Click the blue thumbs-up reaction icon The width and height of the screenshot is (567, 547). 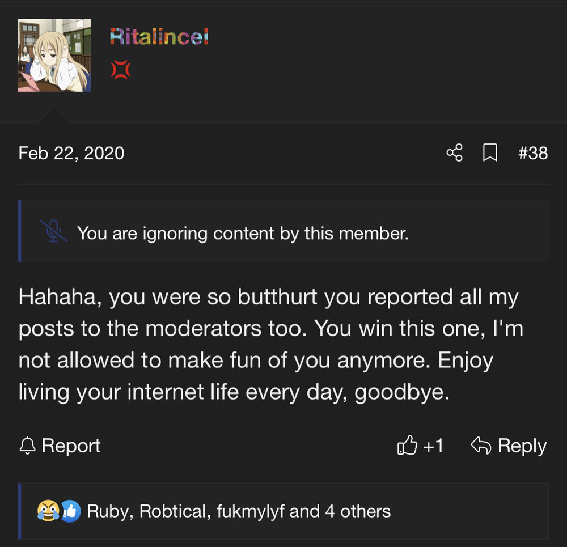pos(70,511)
